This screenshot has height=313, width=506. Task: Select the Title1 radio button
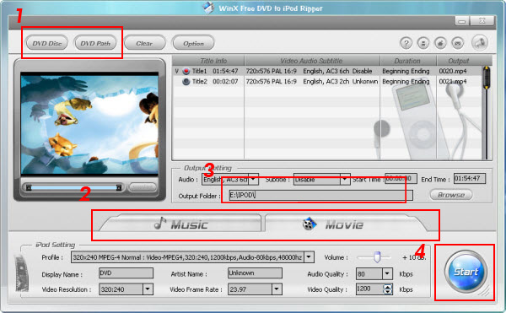[x=186, y=71]
